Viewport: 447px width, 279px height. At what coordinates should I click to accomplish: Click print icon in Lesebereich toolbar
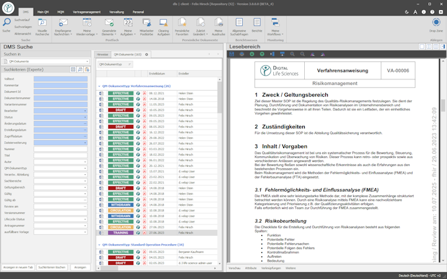(x=242, y=54)
